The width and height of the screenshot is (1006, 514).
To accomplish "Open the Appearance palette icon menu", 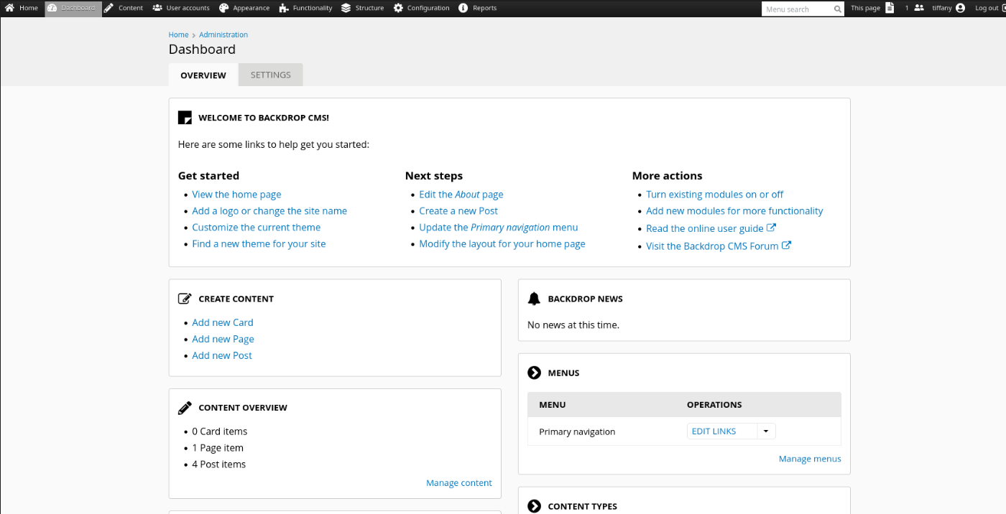I will (223, 8).
